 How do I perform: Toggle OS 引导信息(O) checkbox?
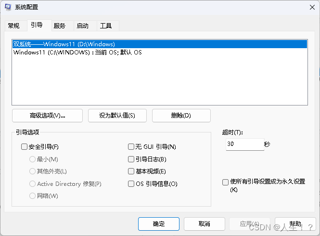point(131,184)
